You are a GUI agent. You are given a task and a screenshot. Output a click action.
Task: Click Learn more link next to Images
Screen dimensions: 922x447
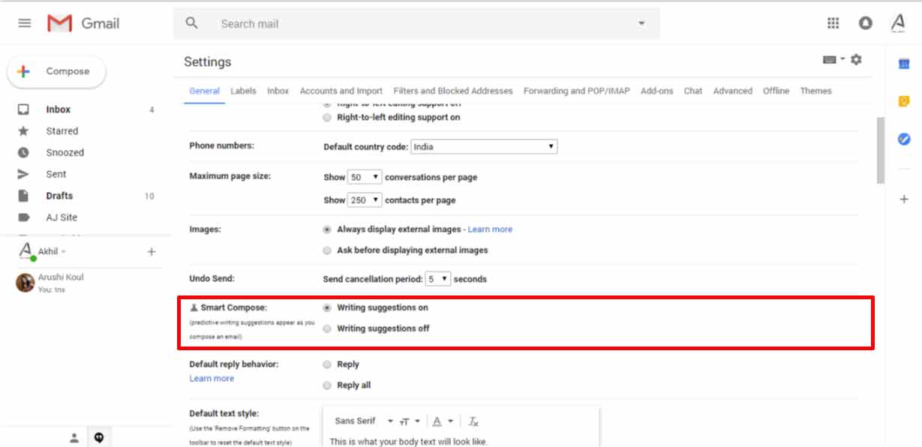pyautogui.click(x=490, y=229)
